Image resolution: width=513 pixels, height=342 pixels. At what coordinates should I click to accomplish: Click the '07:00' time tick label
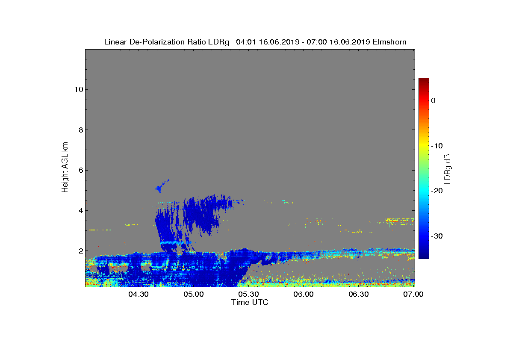[x=414, y=295]
